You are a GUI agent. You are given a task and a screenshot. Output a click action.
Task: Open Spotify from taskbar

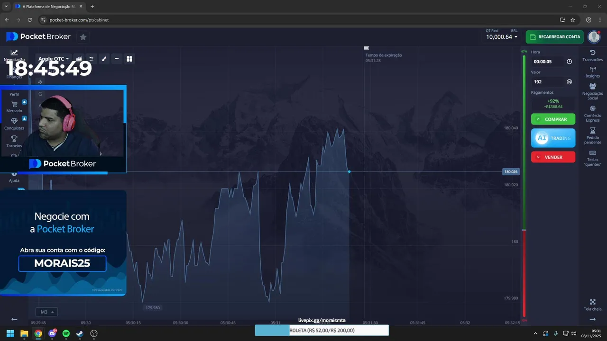[x=66, y=333]
